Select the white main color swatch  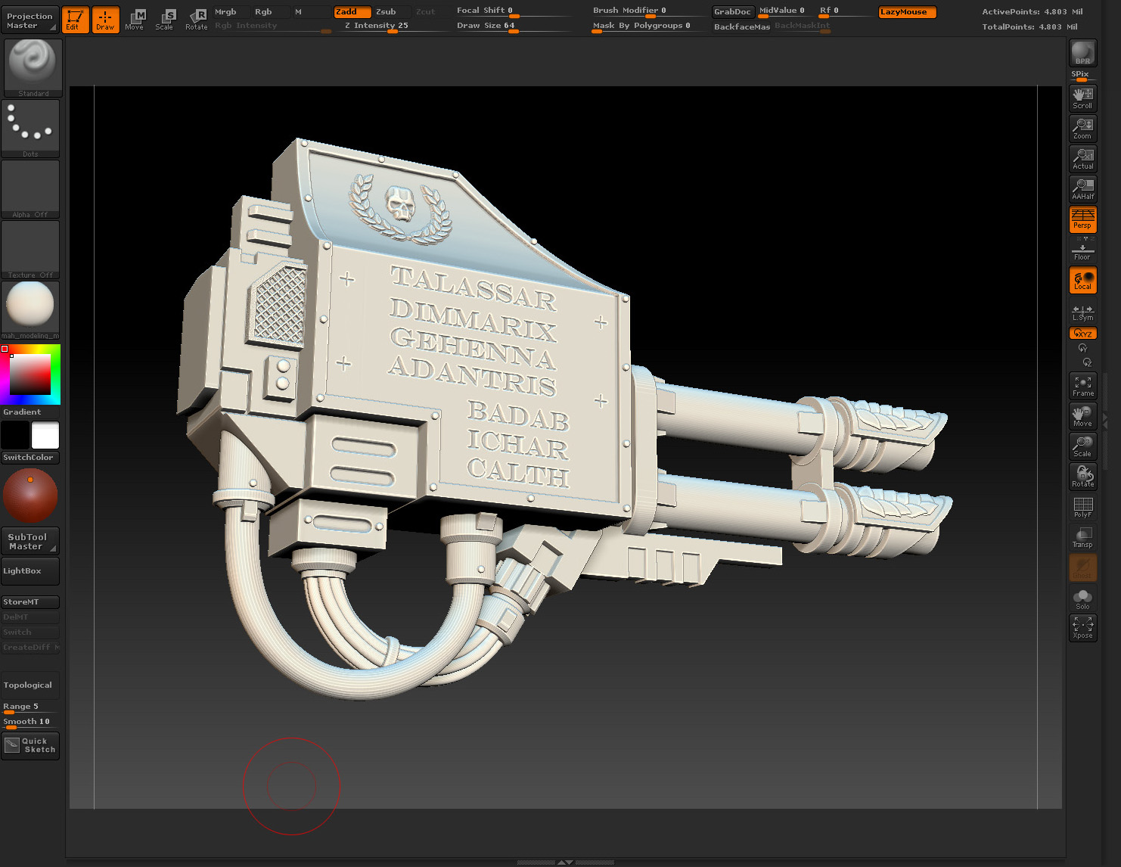pos(45,436)
